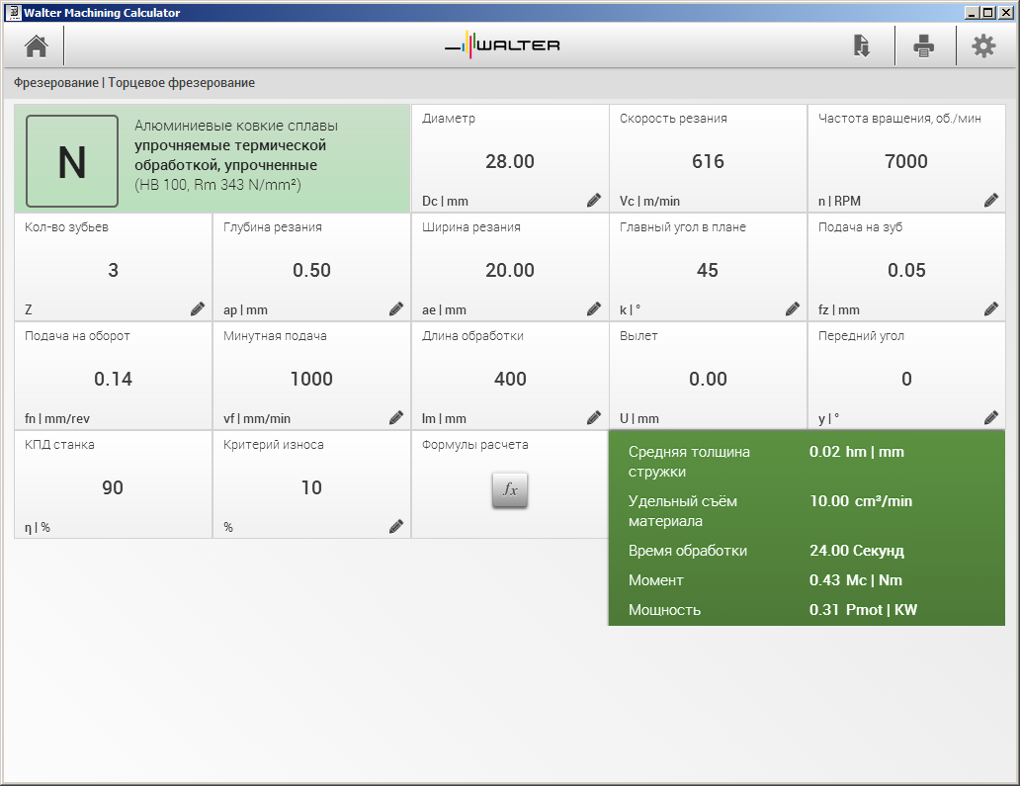Select the machining length value 400
Screen dimensions: 1020x786
pos(510,379)
